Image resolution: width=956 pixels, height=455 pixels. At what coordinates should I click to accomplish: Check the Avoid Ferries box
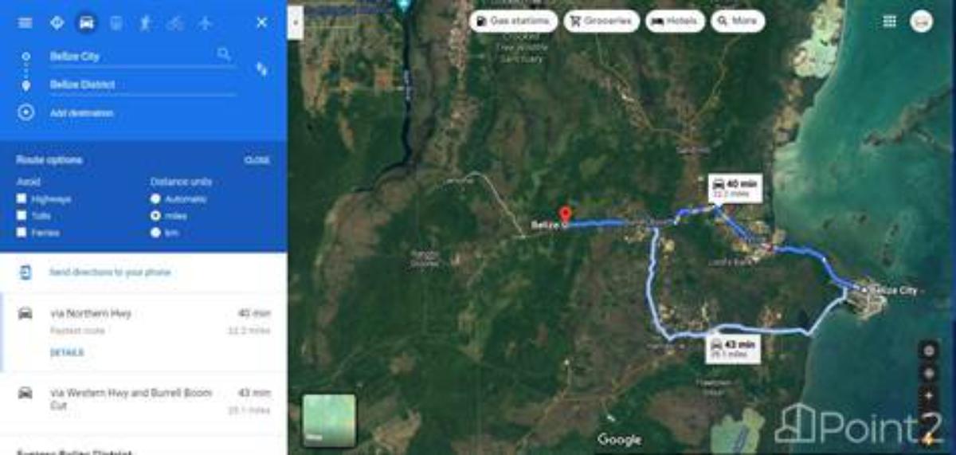[22, 232]
